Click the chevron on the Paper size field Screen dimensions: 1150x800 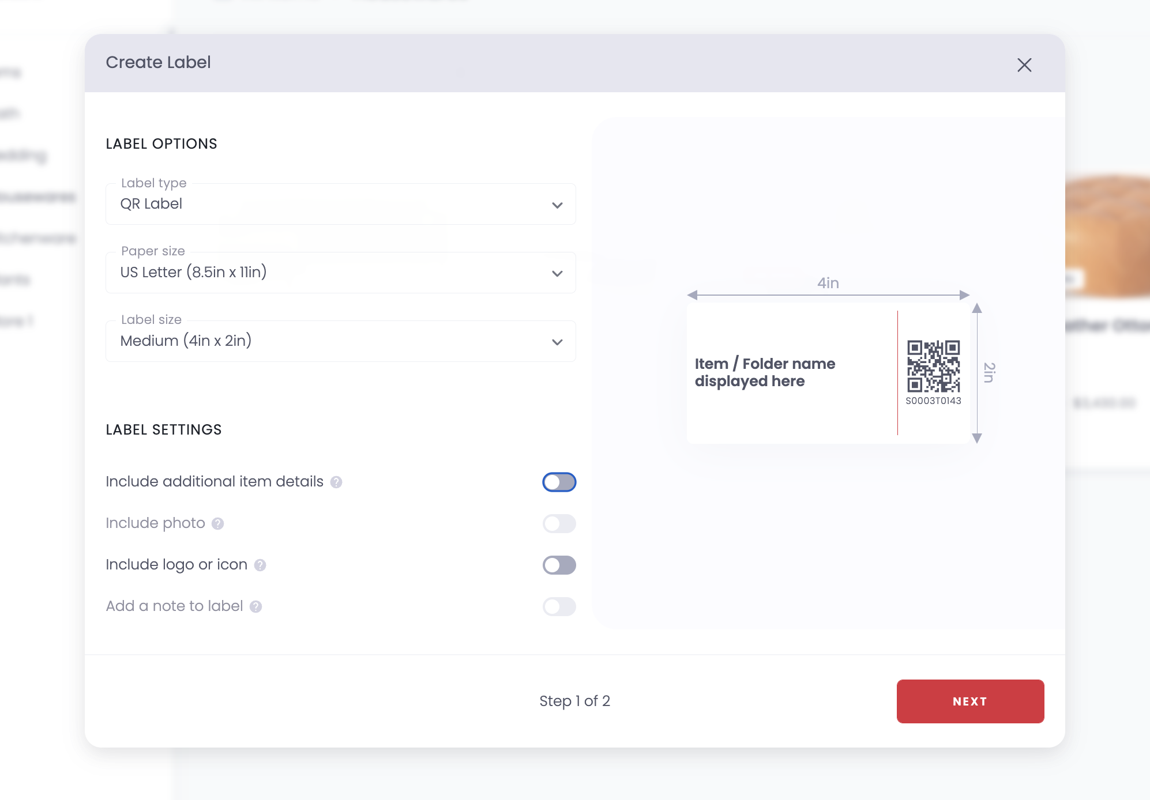pos(557,273)
